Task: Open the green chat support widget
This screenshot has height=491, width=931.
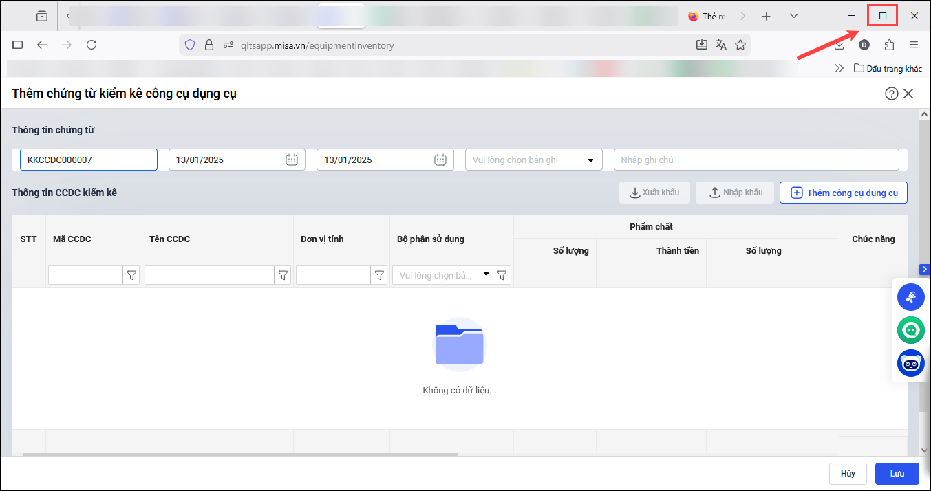Action: [911, 330]
